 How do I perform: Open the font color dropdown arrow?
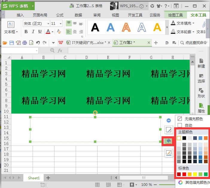52,32
